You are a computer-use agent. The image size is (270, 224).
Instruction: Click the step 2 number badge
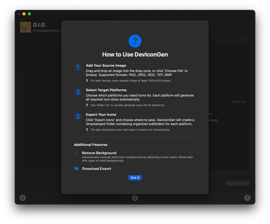point(78,92)
